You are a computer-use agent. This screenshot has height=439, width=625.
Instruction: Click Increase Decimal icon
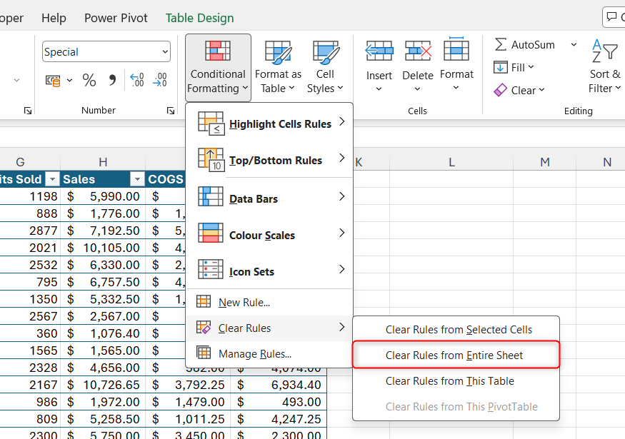[x=137, y=80]
